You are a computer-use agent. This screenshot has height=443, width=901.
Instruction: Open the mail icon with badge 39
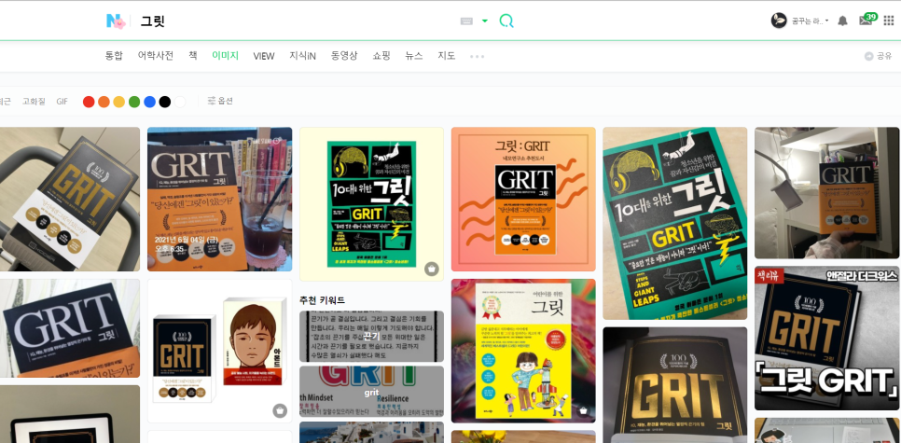pos(866,21)
